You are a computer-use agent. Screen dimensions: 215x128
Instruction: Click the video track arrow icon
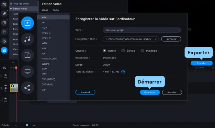6,91
